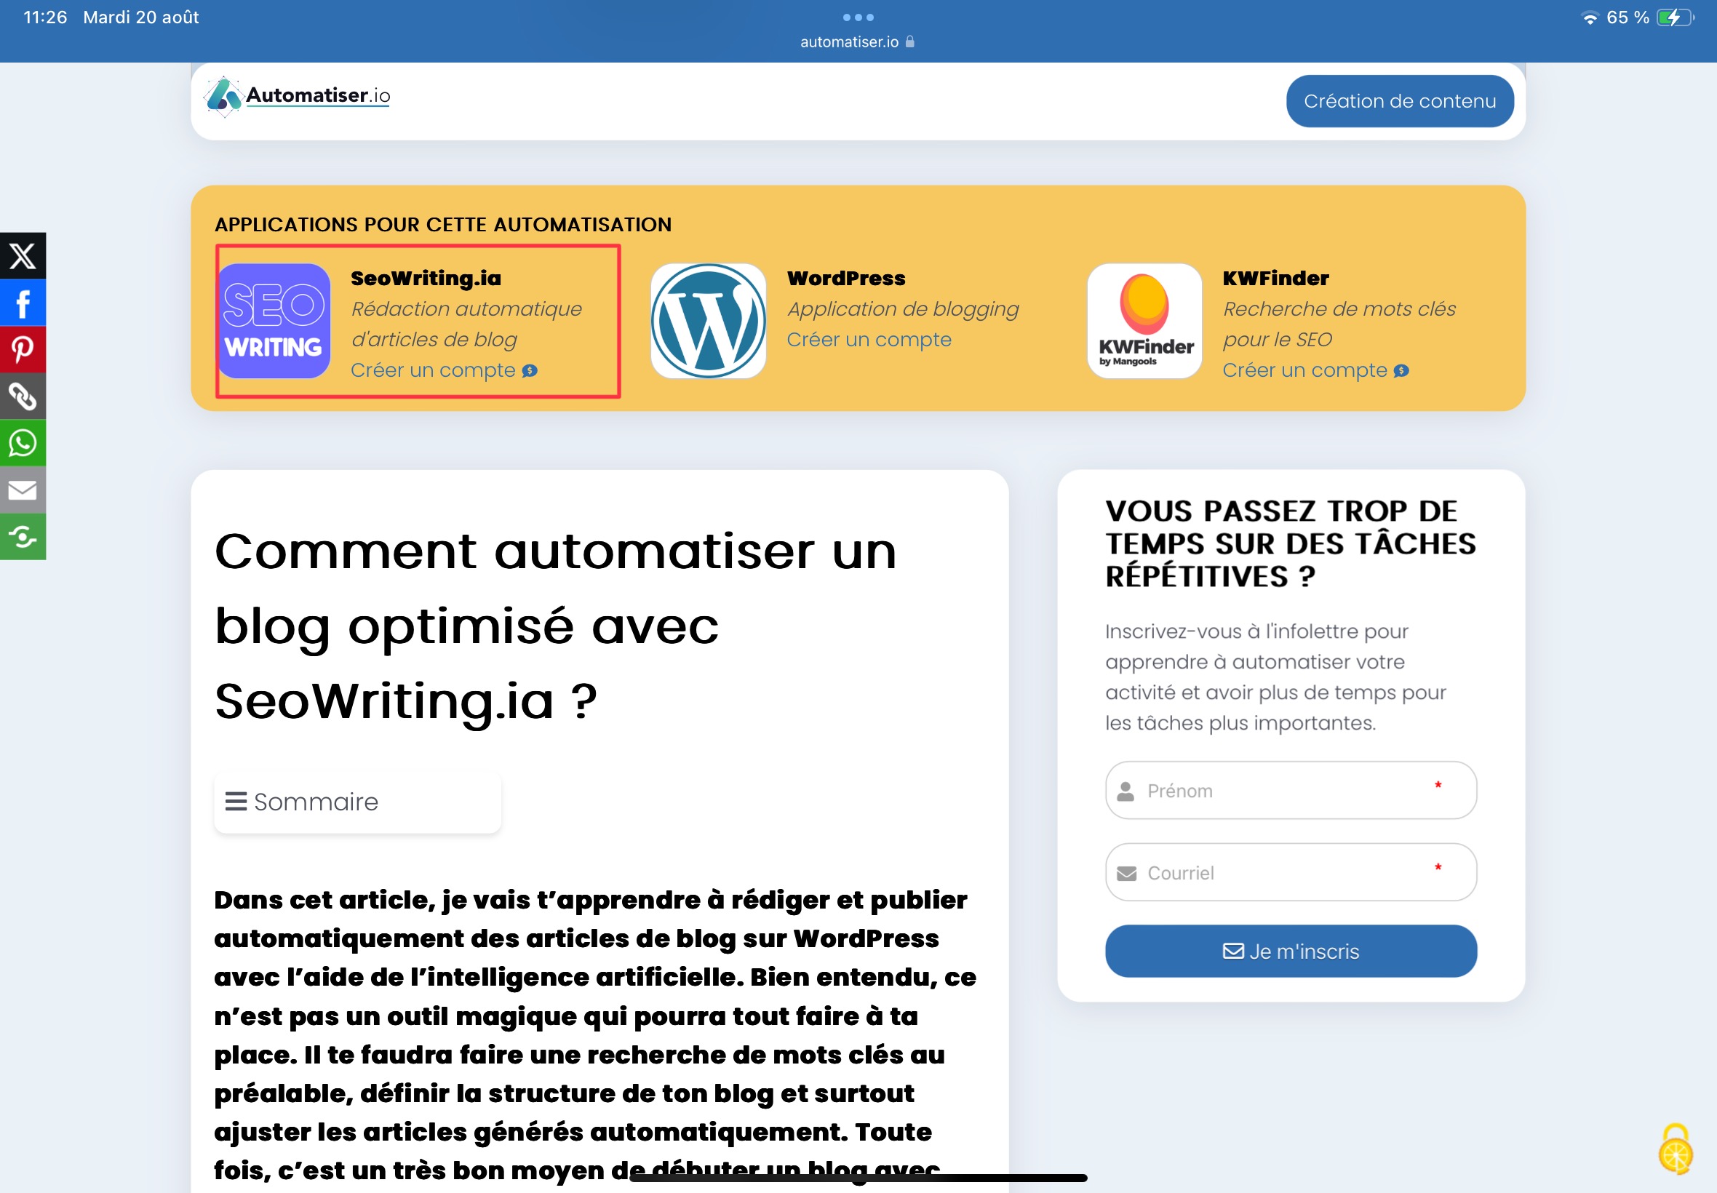
Task: Share the page on X (Twitter)
Action: pyautogui.click(x=23, y=255)
